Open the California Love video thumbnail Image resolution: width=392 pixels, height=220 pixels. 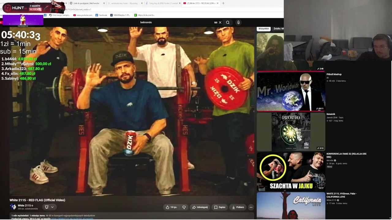tap(291, 206)
